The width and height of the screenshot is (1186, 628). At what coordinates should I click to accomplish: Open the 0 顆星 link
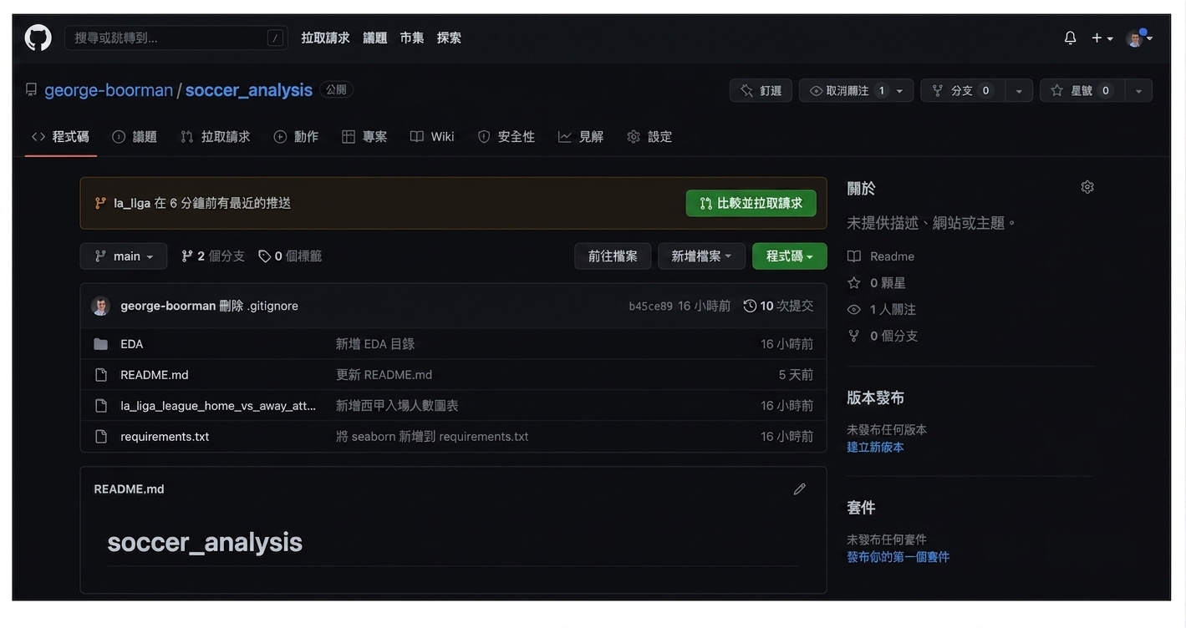pos(877,283)
